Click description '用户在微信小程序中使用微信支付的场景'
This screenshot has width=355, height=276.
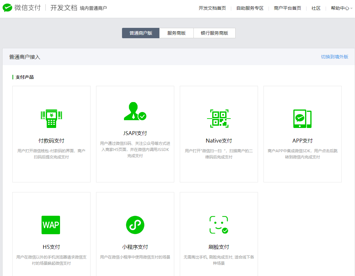135,257
